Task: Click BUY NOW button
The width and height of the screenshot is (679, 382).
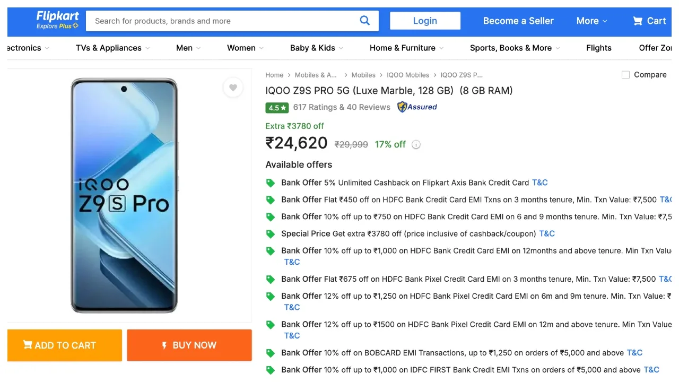Action: point(189,345)
